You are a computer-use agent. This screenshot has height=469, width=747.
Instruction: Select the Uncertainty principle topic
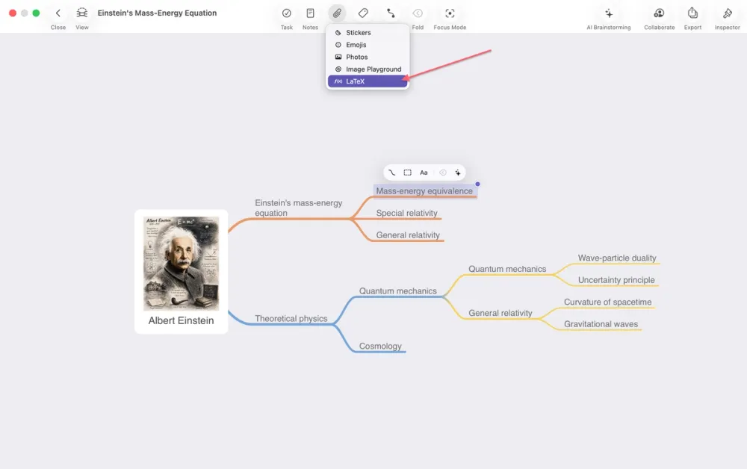[616, 280]
